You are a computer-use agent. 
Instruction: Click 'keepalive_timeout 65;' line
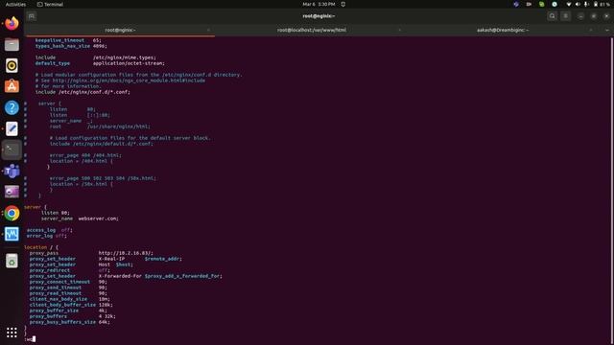(68, 40)
